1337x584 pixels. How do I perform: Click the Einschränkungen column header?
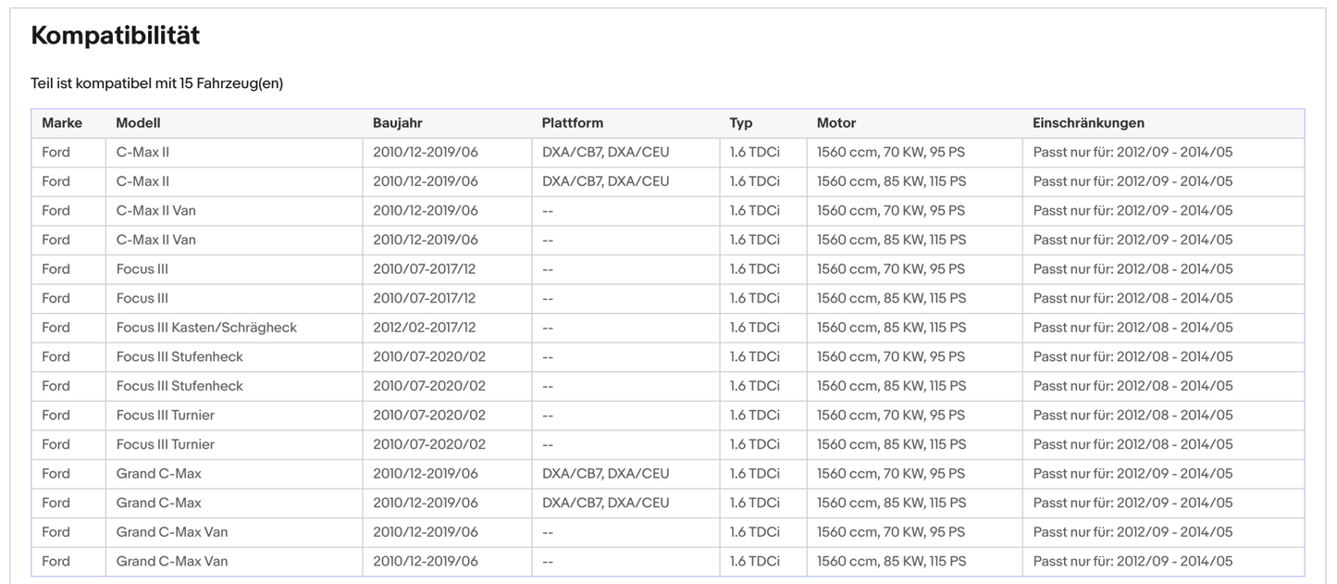pos(1088,123)
